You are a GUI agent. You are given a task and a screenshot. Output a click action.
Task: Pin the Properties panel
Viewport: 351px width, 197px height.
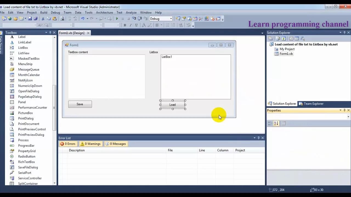(x=344, y=110)
